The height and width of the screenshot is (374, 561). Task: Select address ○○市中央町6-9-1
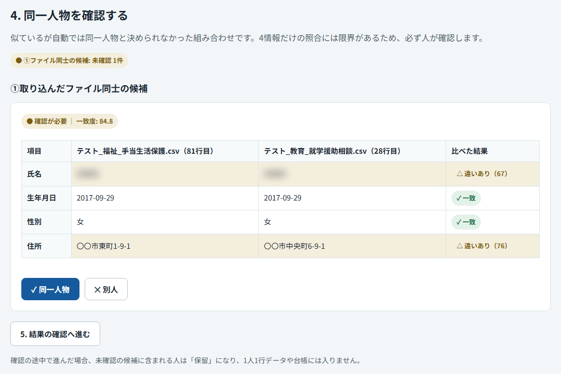tap(295, 246)
